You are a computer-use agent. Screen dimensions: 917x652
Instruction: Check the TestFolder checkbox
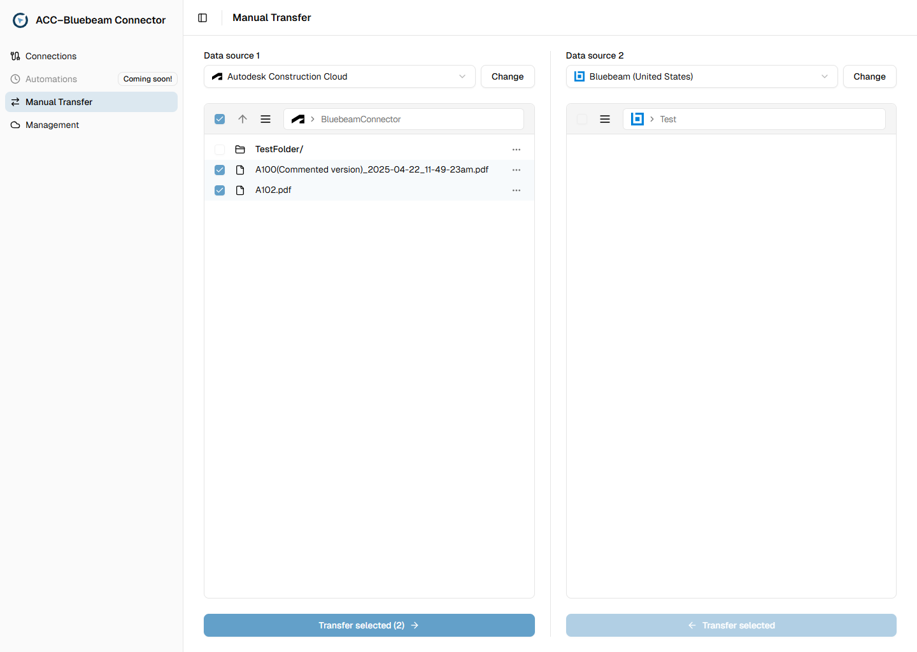coord(220,150)
